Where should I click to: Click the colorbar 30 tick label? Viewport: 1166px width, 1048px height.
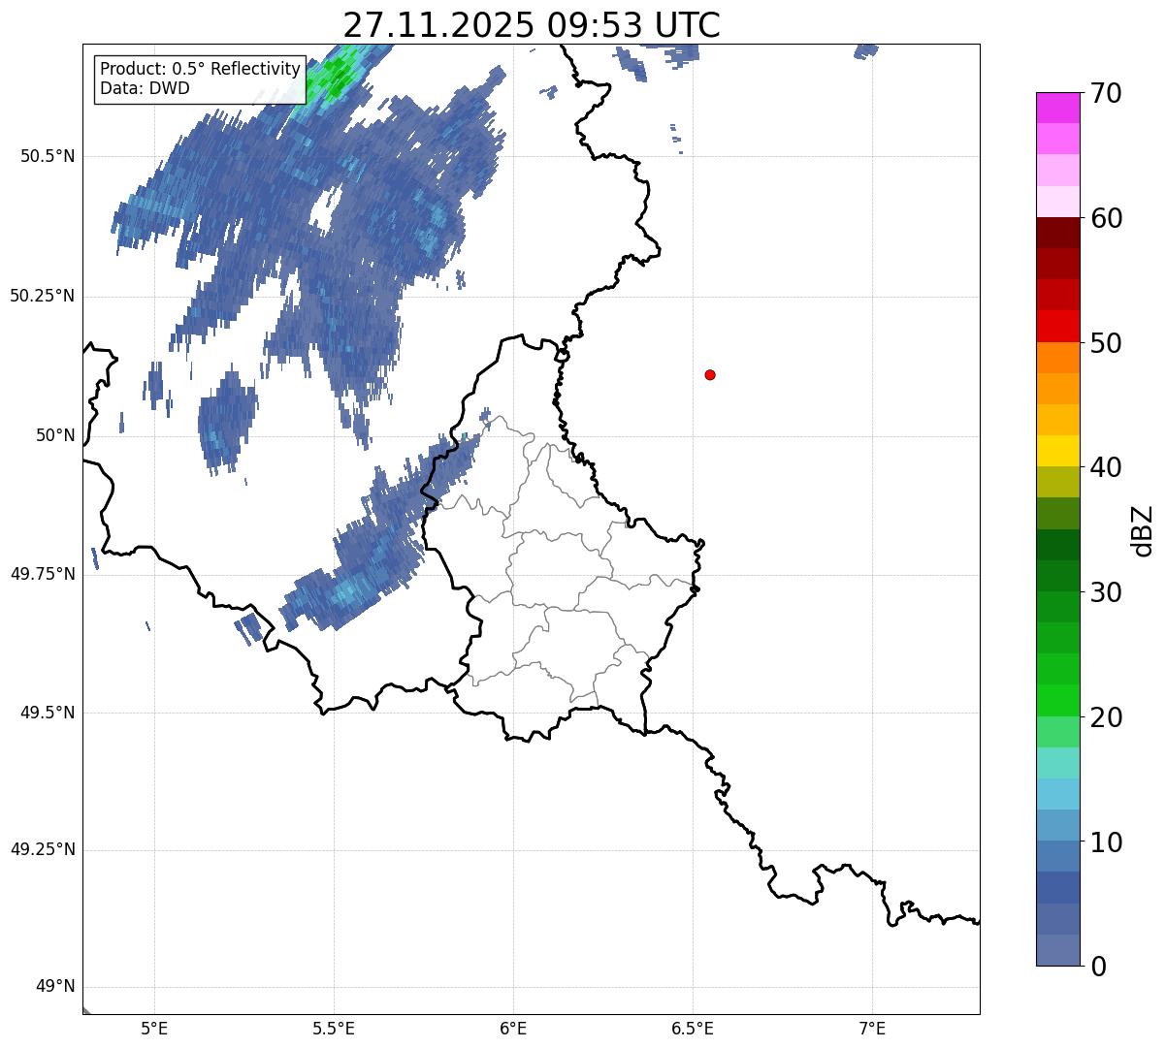pos(1106,592)
